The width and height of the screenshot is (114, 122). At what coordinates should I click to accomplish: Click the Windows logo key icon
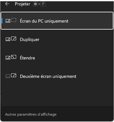(x=35, y=4)
